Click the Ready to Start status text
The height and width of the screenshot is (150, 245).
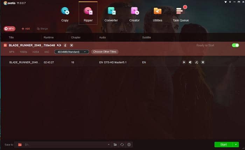click(x=205, y=45)
